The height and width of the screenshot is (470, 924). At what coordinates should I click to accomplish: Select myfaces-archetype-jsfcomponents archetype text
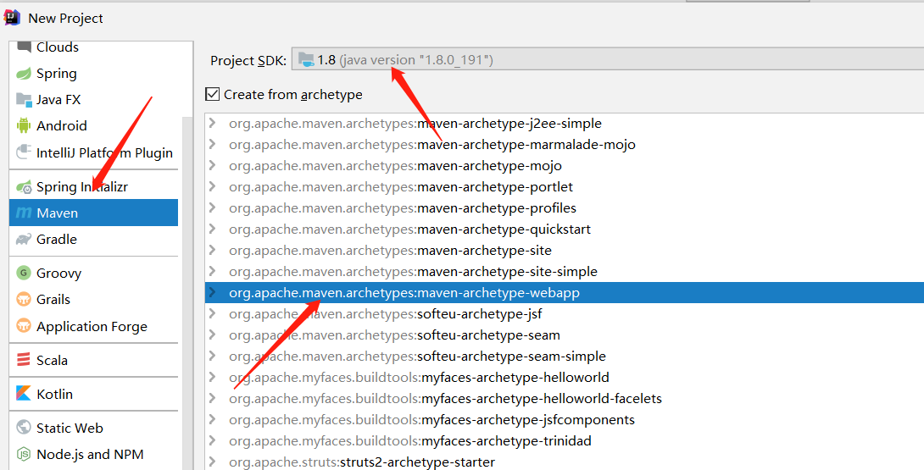click(529, 420)
